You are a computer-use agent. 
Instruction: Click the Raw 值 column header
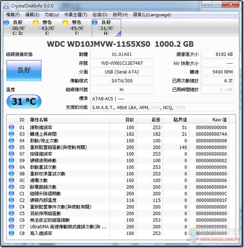[209, 120]
